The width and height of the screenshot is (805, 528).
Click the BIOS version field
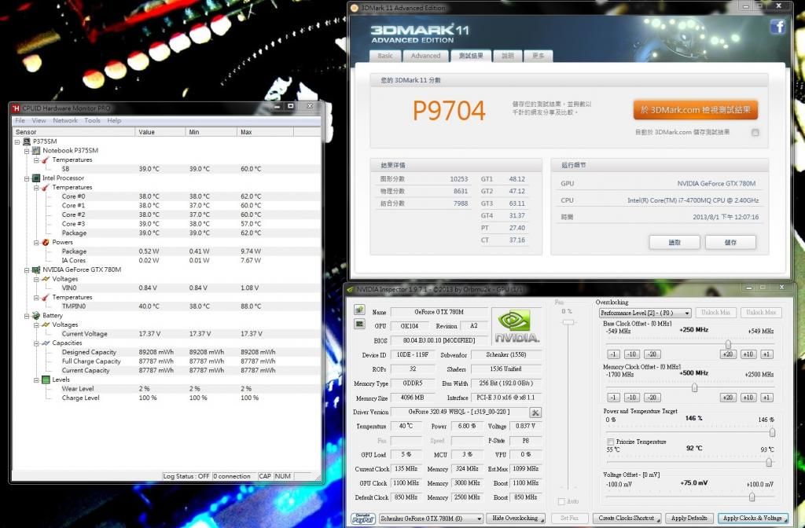tap(439, 340)
